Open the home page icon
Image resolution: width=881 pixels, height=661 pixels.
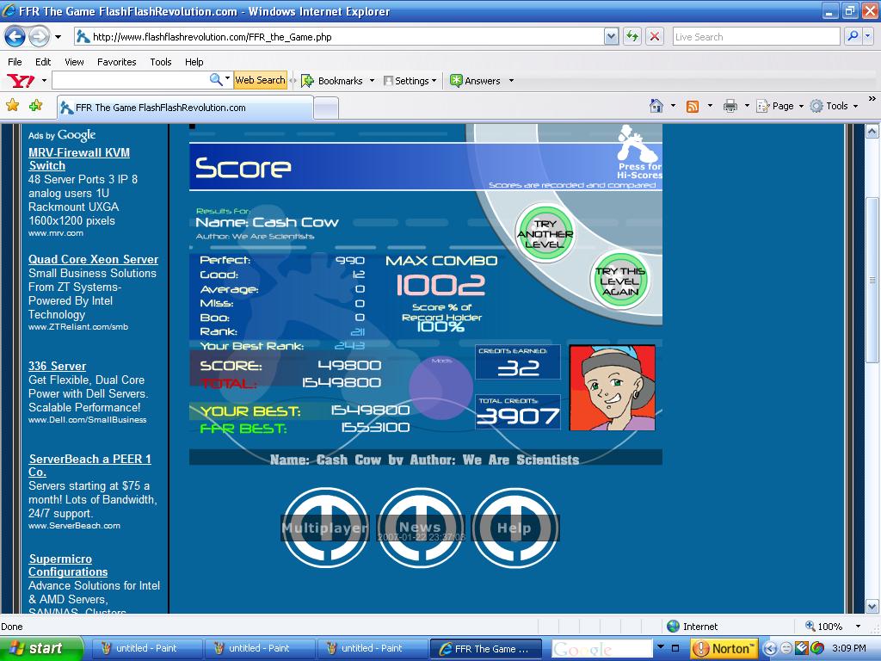pyautogui.click(x=656, y=106)
